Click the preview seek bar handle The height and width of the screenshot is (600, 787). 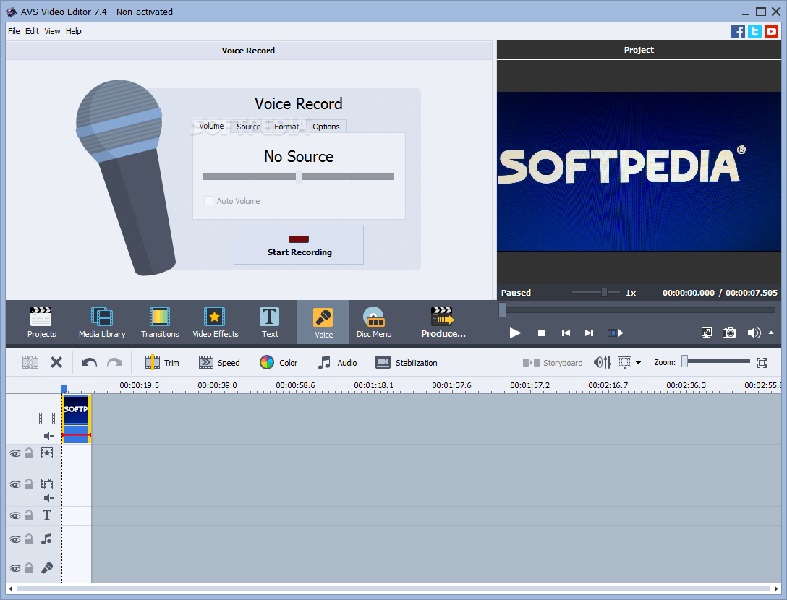coord(503,310)
